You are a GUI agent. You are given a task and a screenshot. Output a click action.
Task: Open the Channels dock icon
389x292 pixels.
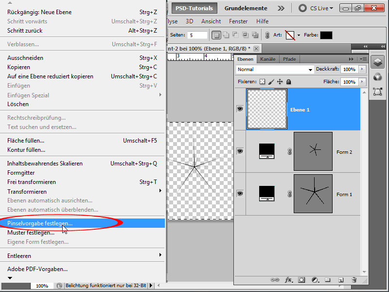coord(378,77)
